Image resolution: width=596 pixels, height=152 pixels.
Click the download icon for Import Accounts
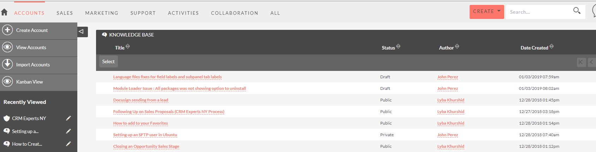tap(7, 65)
